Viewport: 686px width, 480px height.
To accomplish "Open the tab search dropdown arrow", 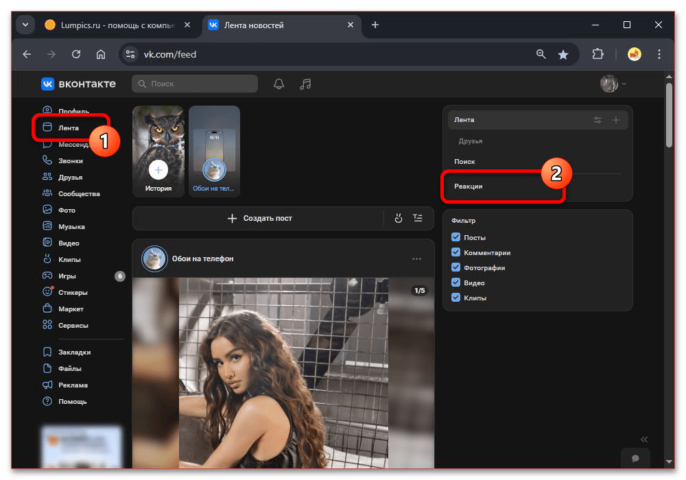I will pyautogui.click(x=25, y=25).
